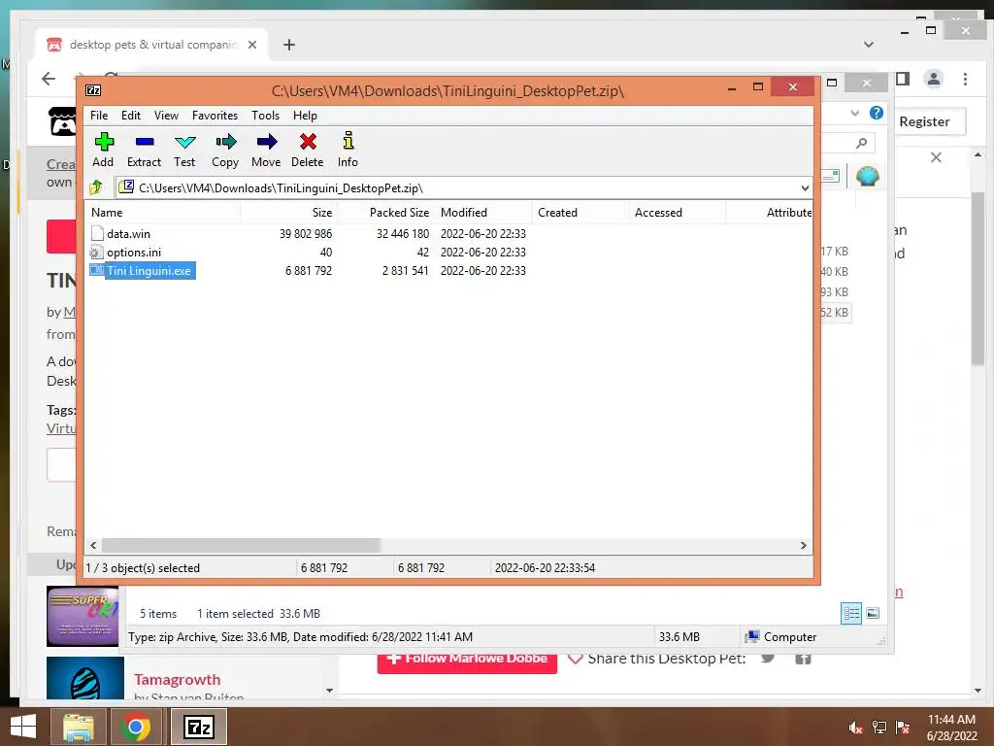Toggle Chrome's side panel icon
This screenshot has height=746, width=994.
coord(903,79)
